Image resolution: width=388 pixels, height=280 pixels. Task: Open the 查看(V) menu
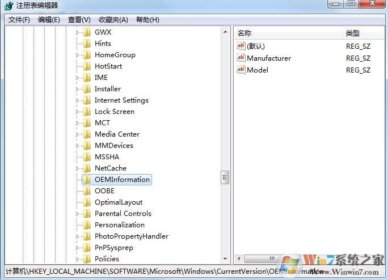click(x=79, y=20)
